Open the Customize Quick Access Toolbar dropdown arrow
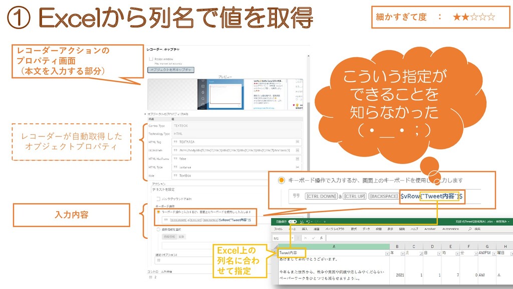 pyautogui.click(x=325, y=222)
